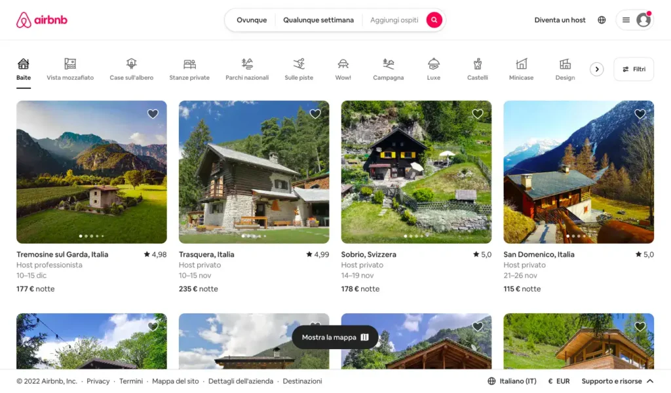Click the 178 € notte price
This screenshot has width=671, height=393.
[360, 289]
